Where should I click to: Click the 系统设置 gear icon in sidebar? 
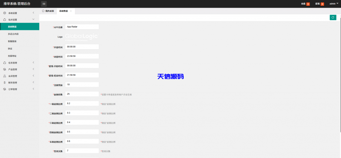click(4, 13)
